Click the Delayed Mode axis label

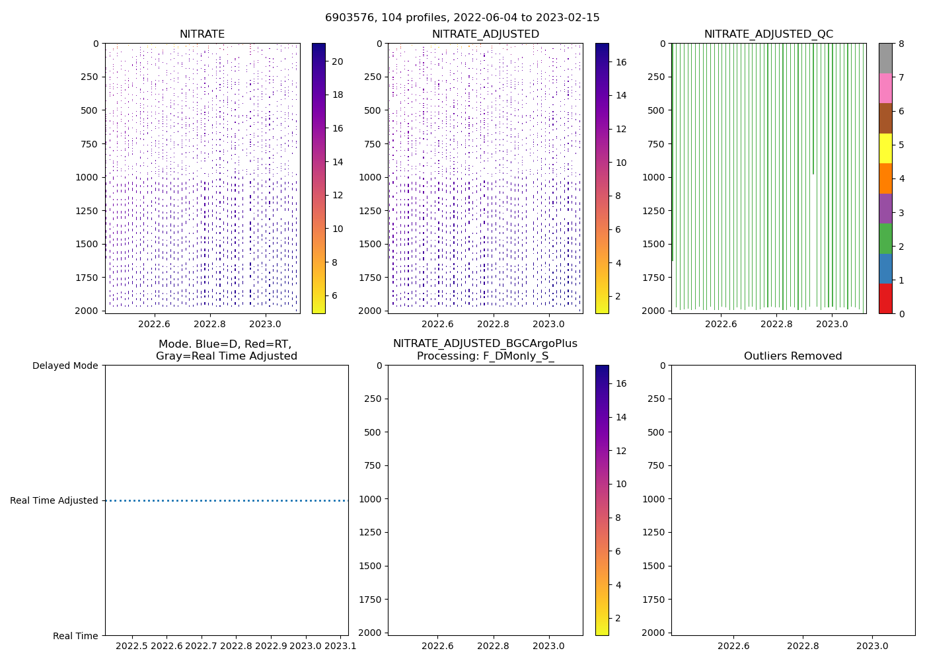(x=65, y=366)
